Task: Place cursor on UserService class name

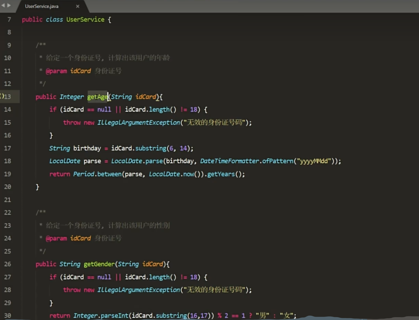Action: click(85, 20)
